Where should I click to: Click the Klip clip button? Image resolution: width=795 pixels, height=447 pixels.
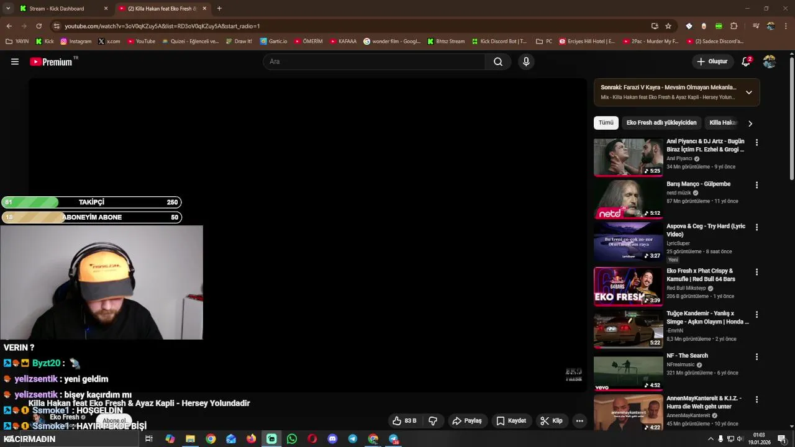(x=551, y=421)
